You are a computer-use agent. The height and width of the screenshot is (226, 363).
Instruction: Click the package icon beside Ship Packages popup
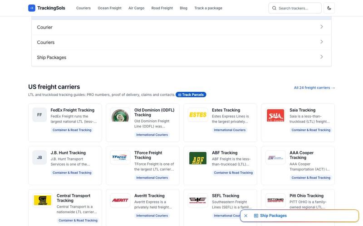pos(256,216)
